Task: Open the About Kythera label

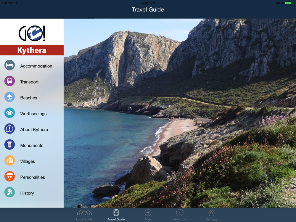Action: coord(34,130)
